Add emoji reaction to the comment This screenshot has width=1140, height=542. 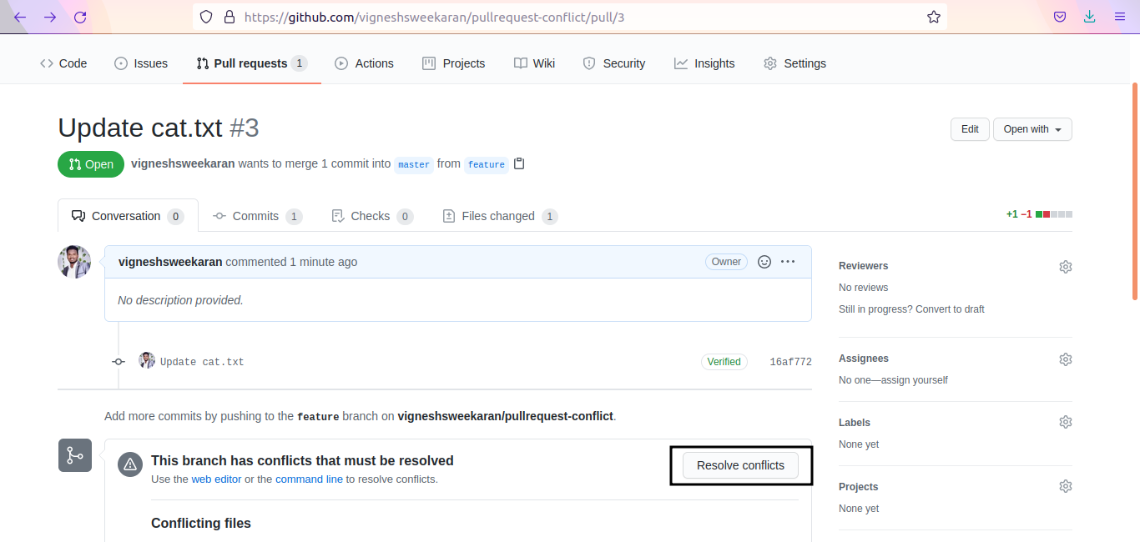pos(764,262)
